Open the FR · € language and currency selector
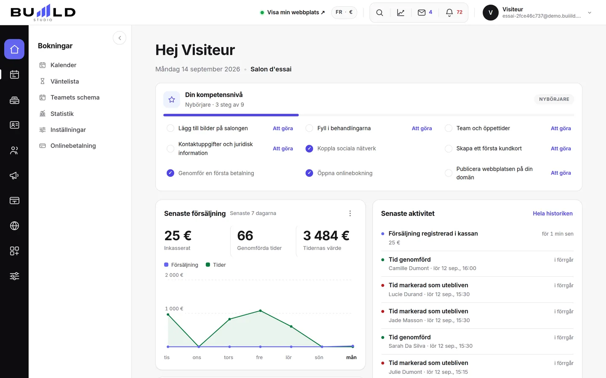Screen dimensions: 606x378 point(344,13)
